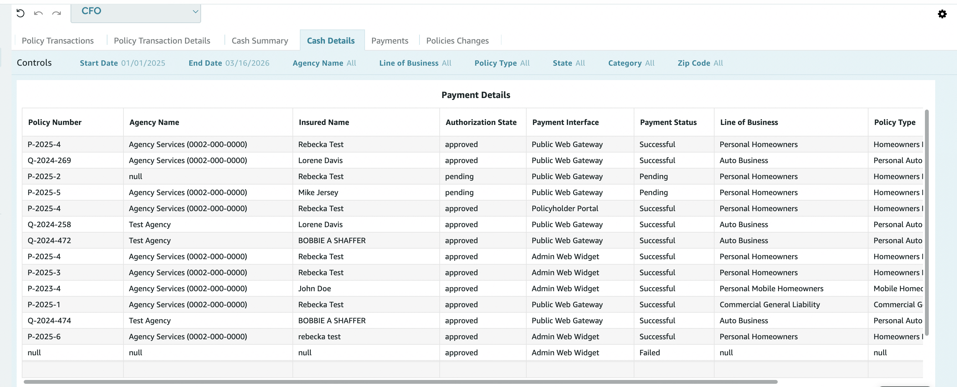Click the horizontal scrollbar under the table
Viewport: 957px width, 387px height.
point(400,382)
